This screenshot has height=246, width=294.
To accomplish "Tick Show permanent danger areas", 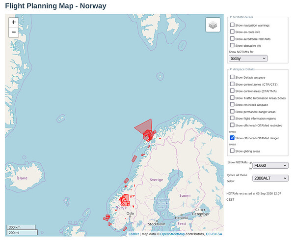I will [x=232, y=112].
